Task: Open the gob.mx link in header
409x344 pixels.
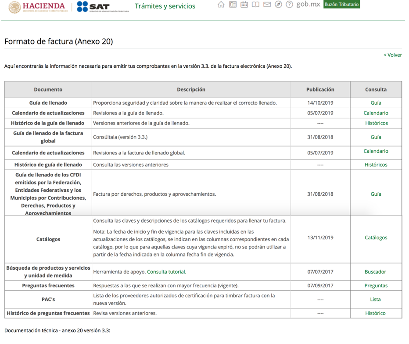Action: click(308, 5)
